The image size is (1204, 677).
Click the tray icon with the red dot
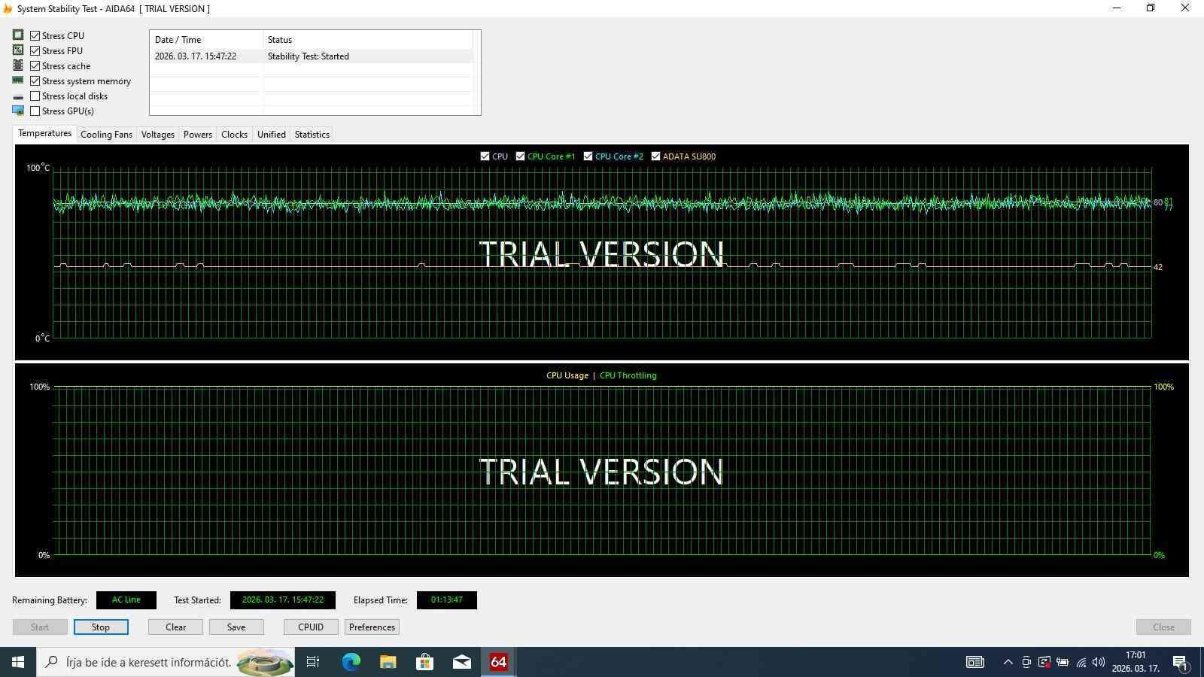click(1044, 662)
